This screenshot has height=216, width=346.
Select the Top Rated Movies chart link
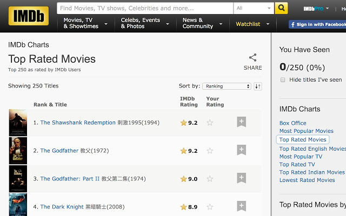click(x=303, y=139)
